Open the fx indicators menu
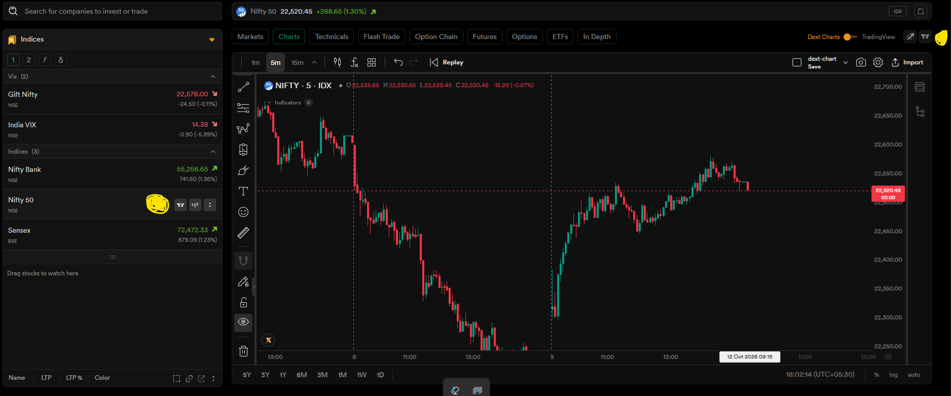Screen dimensions: 951x396 [354, 62]
